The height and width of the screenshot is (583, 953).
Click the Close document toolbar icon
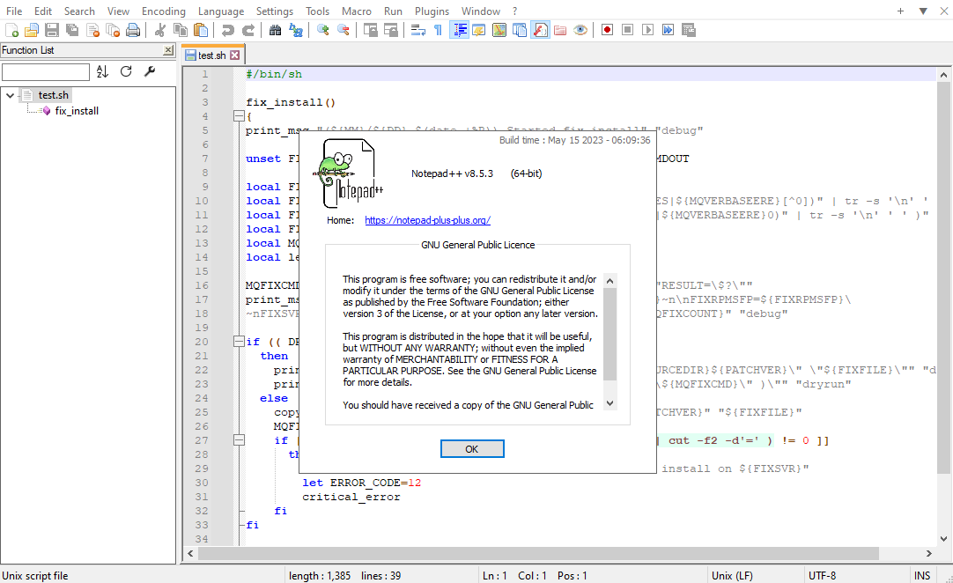(93, 31)
